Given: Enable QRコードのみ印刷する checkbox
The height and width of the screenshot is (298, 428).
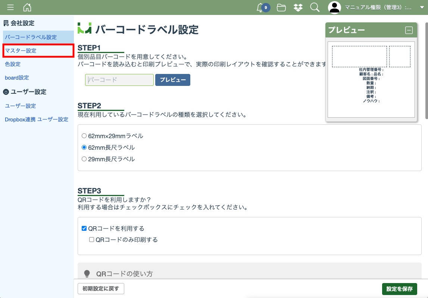Looking at the screenshot, I should [x=91, y=240].
